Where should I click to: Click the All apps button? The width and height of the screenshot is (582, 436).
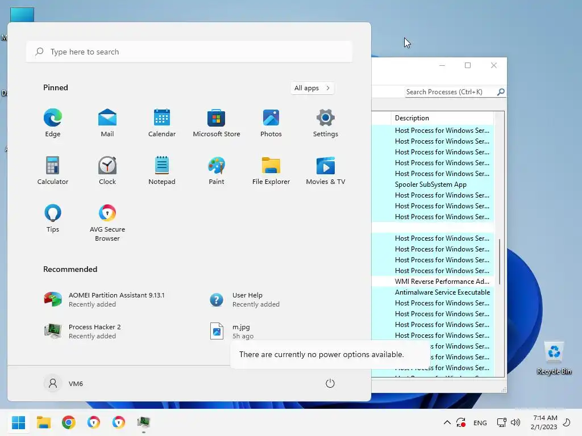click(x=312, y=88)
